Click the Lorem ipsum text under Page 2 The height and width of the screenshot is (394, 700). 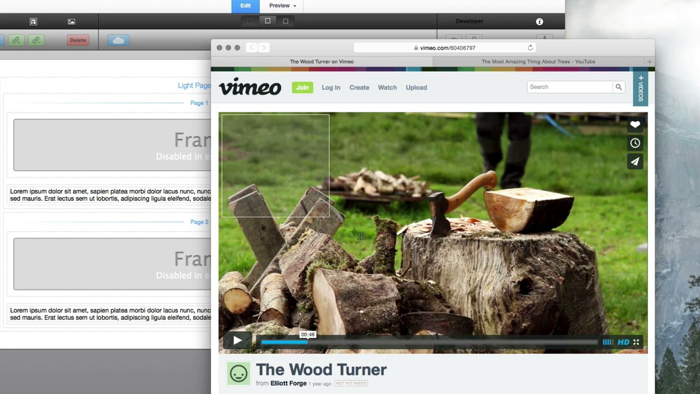tap(110, 314)
